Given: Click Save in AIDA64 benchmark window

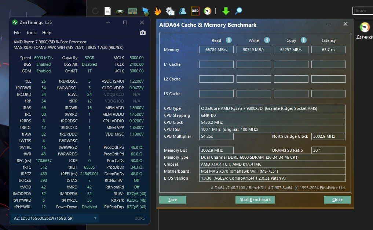Looking at the screenshot, I should click(172, 200).
